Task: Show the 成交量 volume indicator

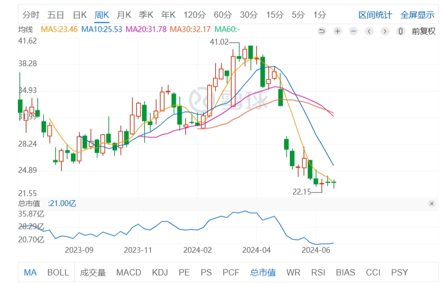Action: 93,272
